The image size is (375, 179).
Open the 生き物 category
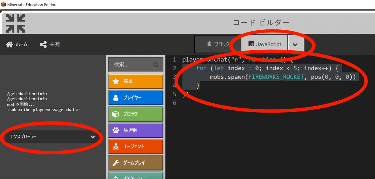[136, 130]
